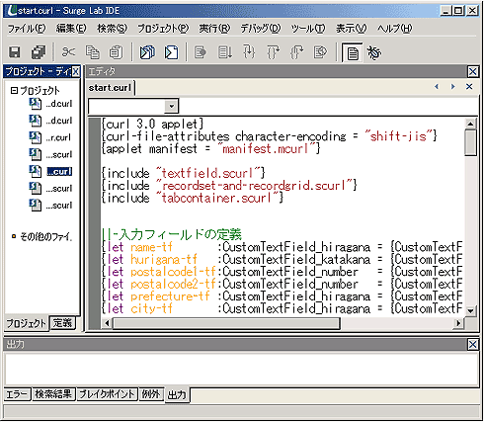This screenshot has width=484, height=422.
Task: Switch to the エラー tab
Action: tap(18, 394)
